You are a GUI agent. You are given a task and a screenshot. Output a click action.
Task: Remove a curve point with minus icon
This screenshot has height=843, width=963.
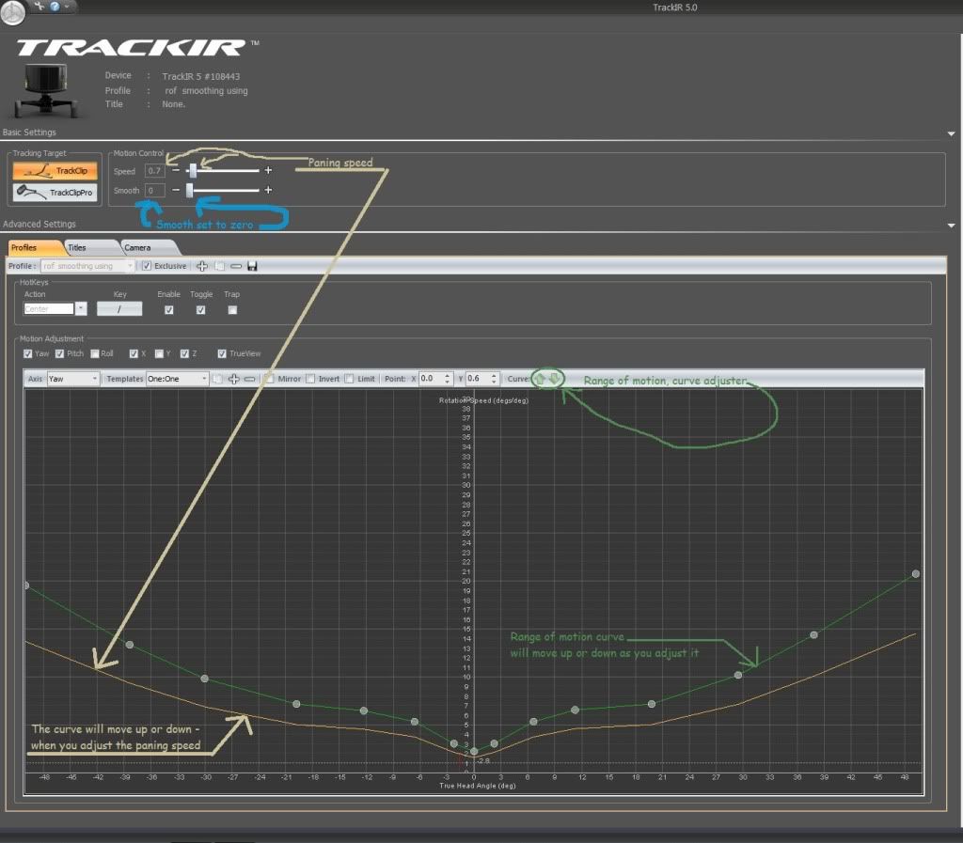tap(249, 379)
